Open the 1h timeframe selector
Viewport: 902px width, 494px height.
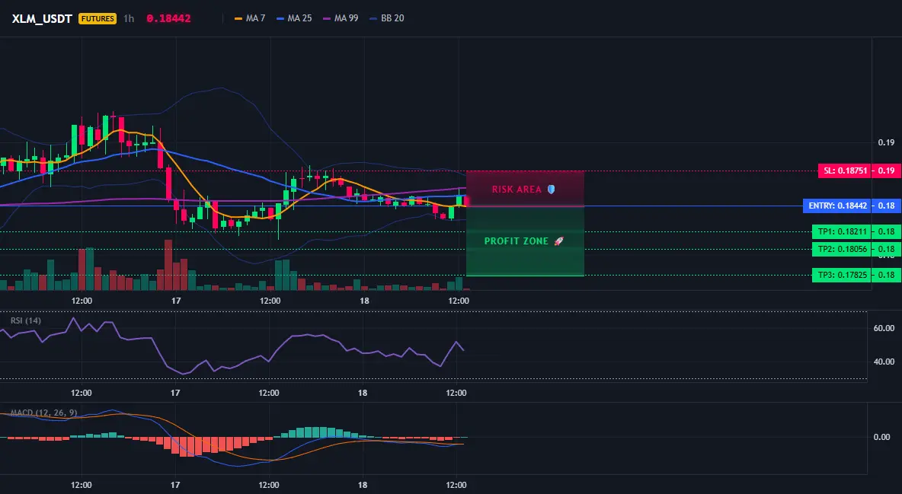[x=129, y=18]
